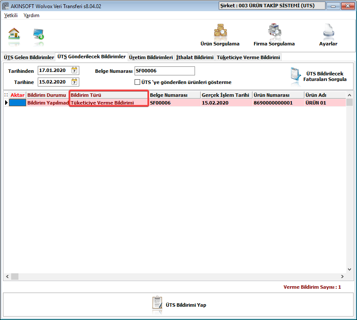Minimize the Wolvox Veri Transferi window
The width and height of the screenshot is (357, 320).
click(x=333, y=6)
